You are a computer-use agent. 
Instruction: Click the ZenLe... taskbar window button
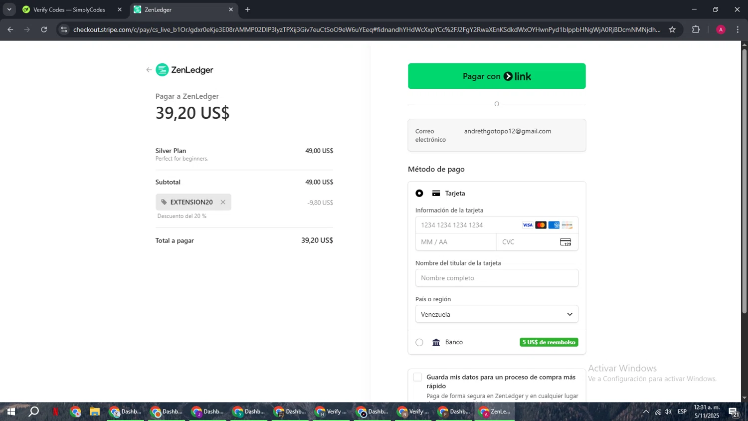[494, 412]
